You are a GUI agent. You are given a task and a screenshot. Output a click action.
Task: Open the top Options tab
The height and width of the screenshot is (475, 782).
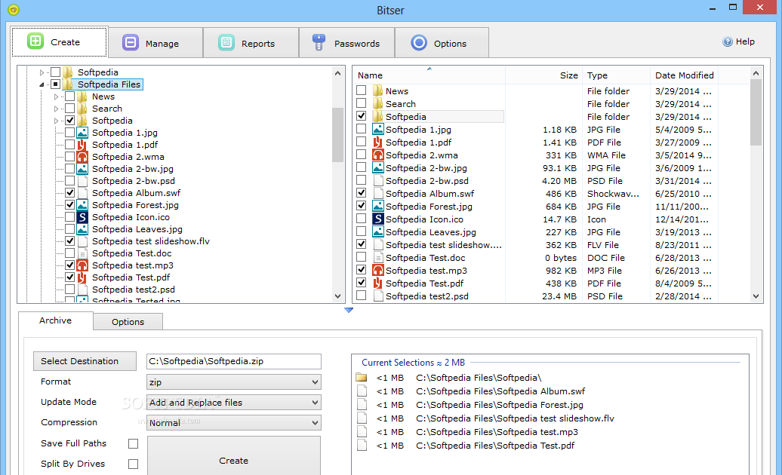coord(442,43)
